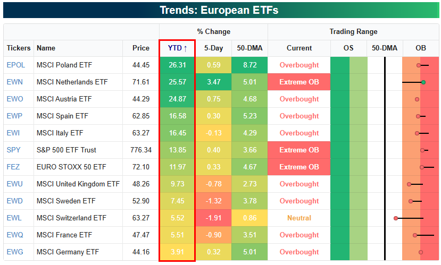Click the red trading range dot for EWL
The width and height of the screenshot is (441, 265).
396,218
